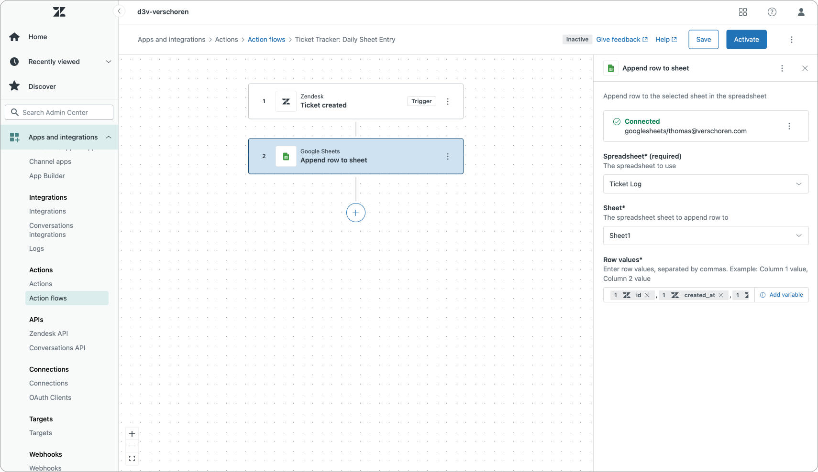Open the Ticket created step options menu
Viewport: 818px width, 472px height.
coord(448,101)
